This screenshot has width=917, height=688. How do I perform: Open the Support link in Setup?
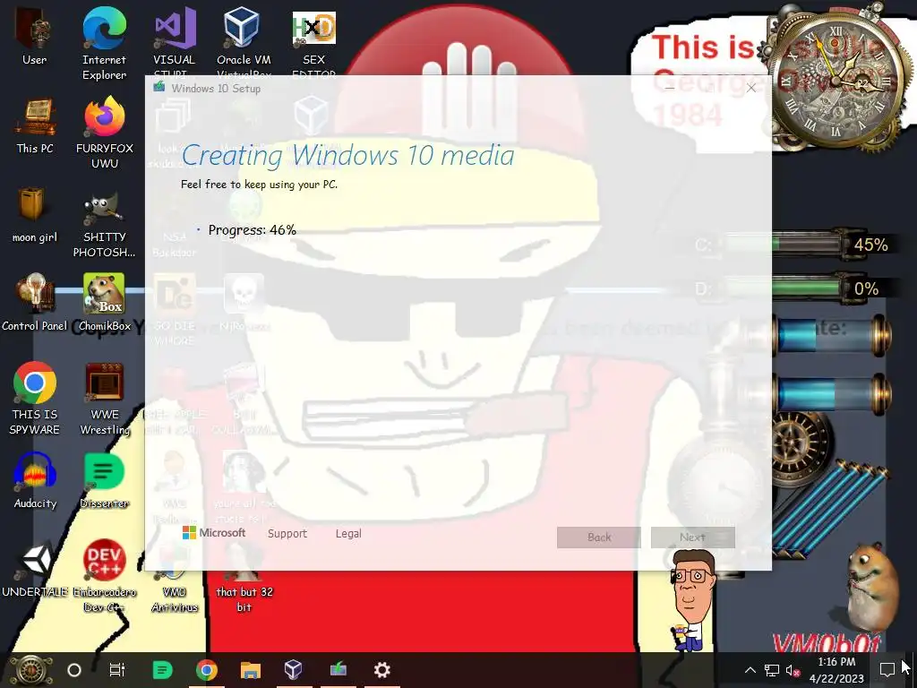pos(287,534)
